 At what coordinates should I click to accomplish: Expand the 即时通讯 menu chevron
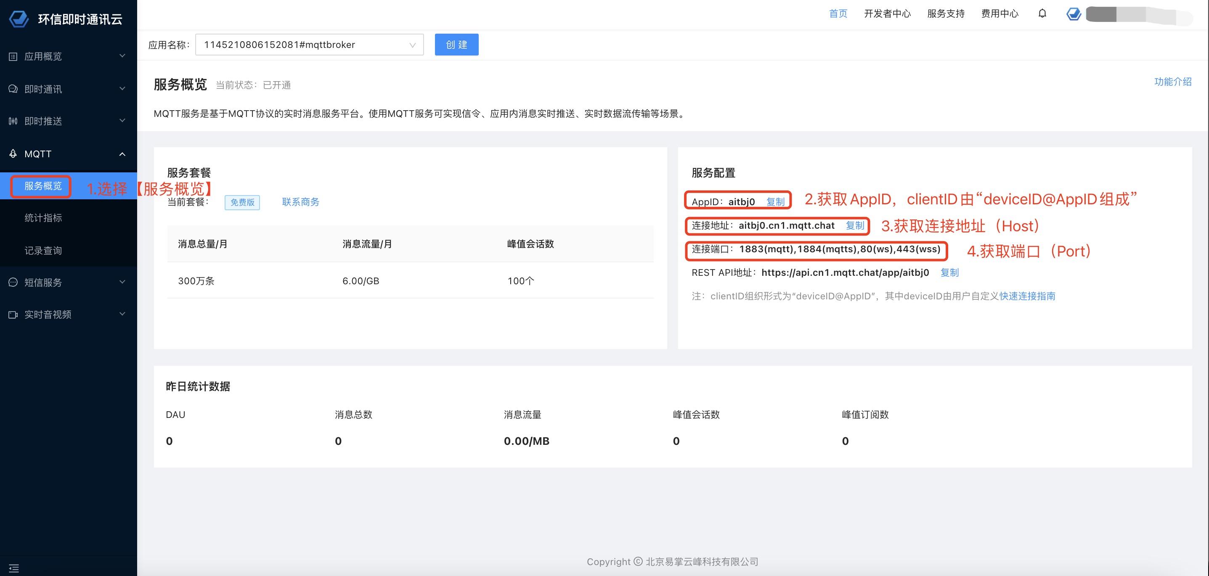pos(122,88)
